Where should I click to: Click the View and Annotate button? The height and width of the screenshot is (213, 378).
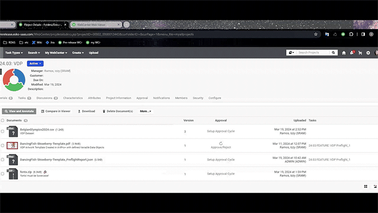coord(19,111)
